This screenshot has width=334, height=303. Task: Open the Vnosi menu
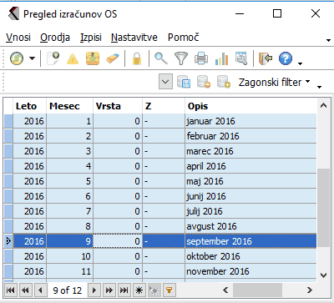(18, 38)
